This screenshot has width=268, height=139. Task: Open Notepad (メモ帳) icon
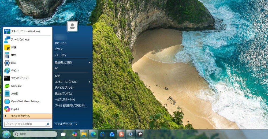[x=7, y=93]
